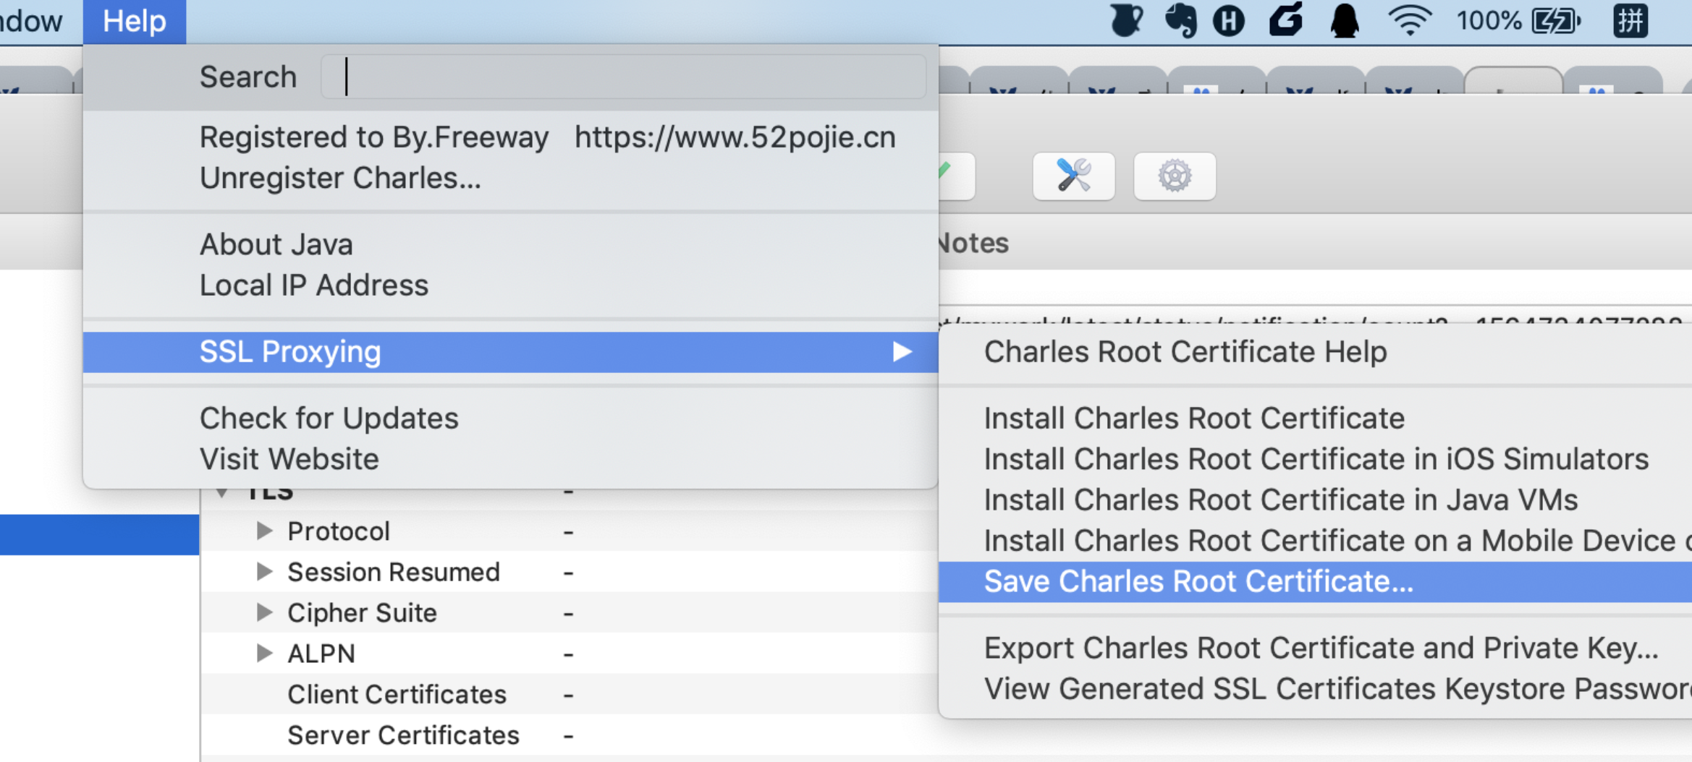Viewport: 1692px width, 762px height.
Task: Choose Install Charles Root Certificate
Action: click(x=1316, y=419)
